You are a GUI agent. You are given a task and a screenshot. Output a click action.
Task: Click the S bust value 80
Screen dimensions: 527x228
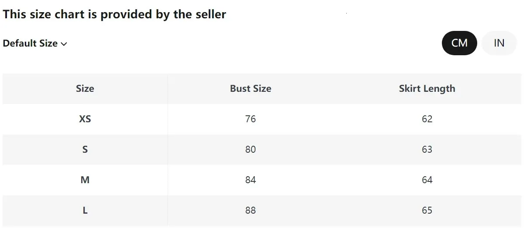click(x=251, y=150)
